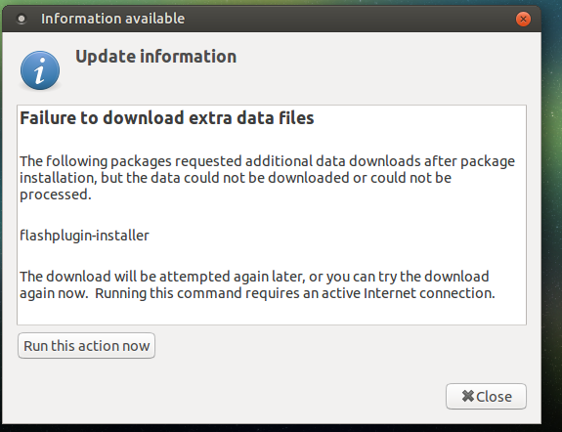Click the word processed in the message
This screenshot has width=562, height=432.
(x=54, y=195)
